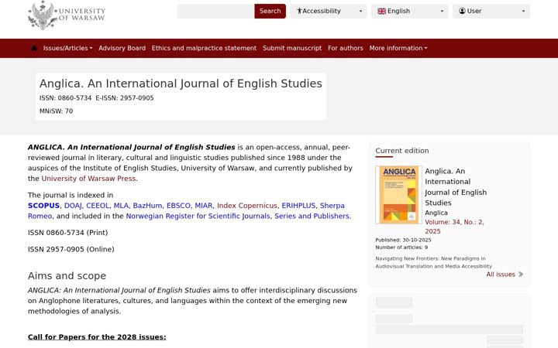Screen dimensions: 558x348
Task: Open the Index Copernicus link
Action: point(247,206)
